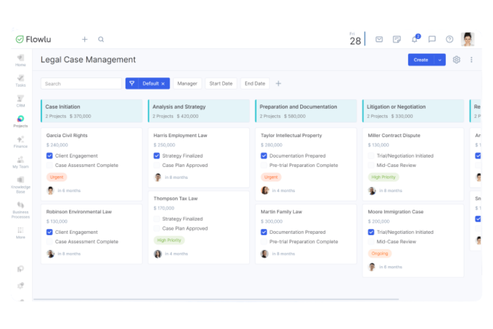
Task: Open Business Processes in the sidebar
Action: pos(21,210)
